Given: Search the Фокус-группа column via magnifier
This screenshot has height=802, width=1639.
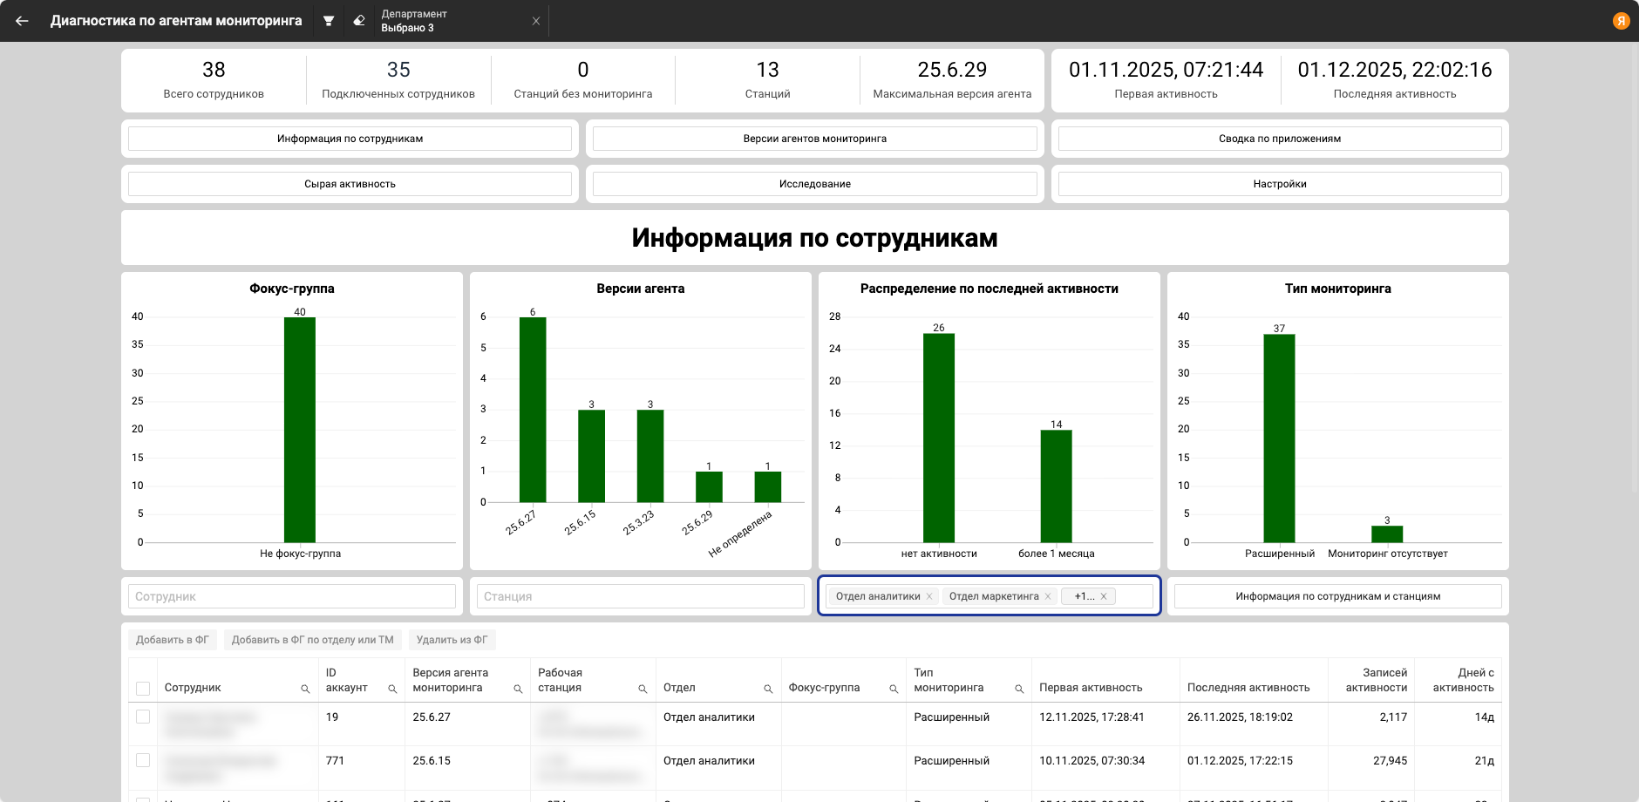Looking at the screenshot, I should pos(894,689).
